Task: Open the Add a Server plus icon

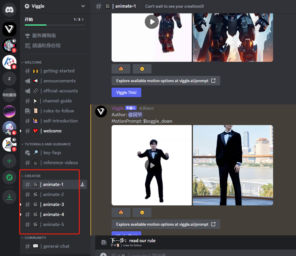Action: click(9, 161)
